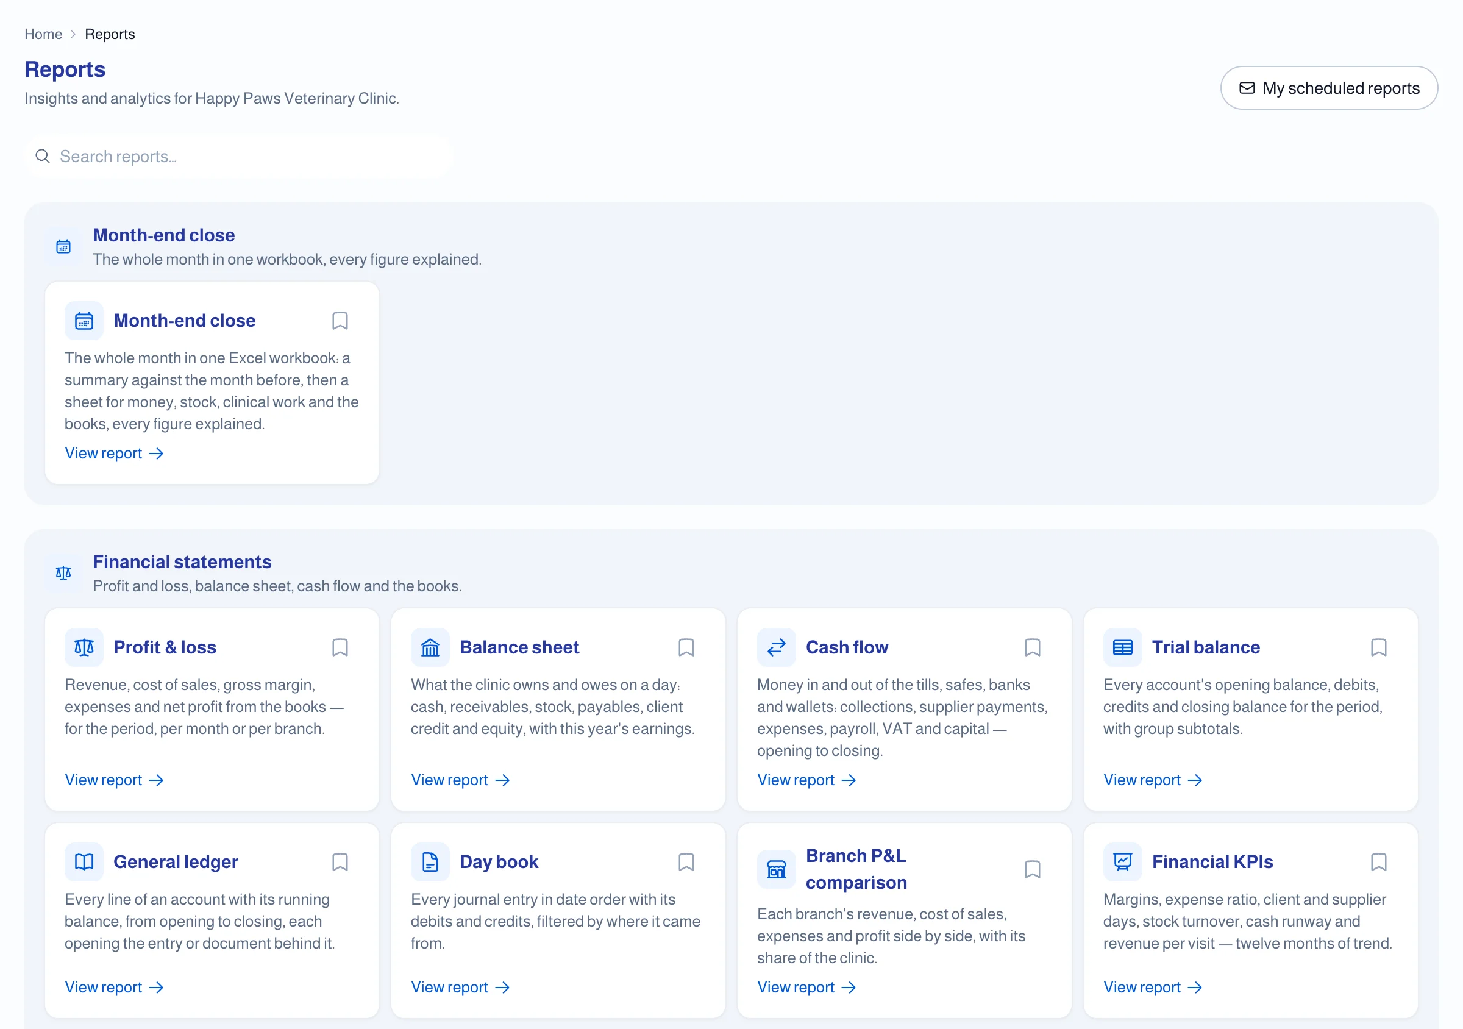Click the Reports page heading
Viewport: 1463px width, 1029px height.
click(65, 69)
